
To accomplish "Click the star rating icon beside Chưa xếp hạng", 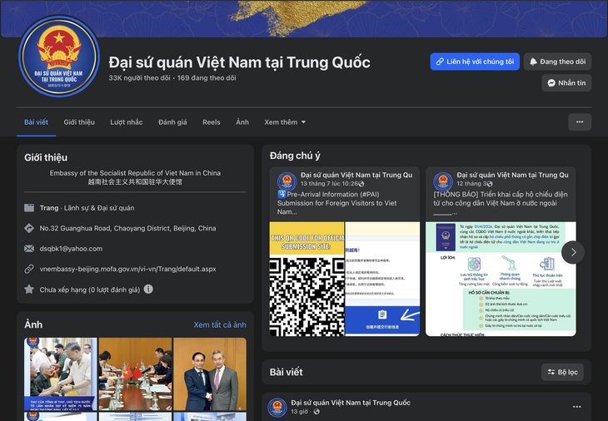I will (x=29, y=290).
